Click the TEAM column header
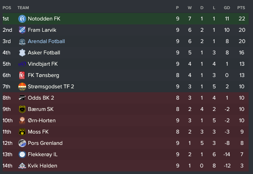This screenshot has height=174, width=253. [x=23, y=8]
